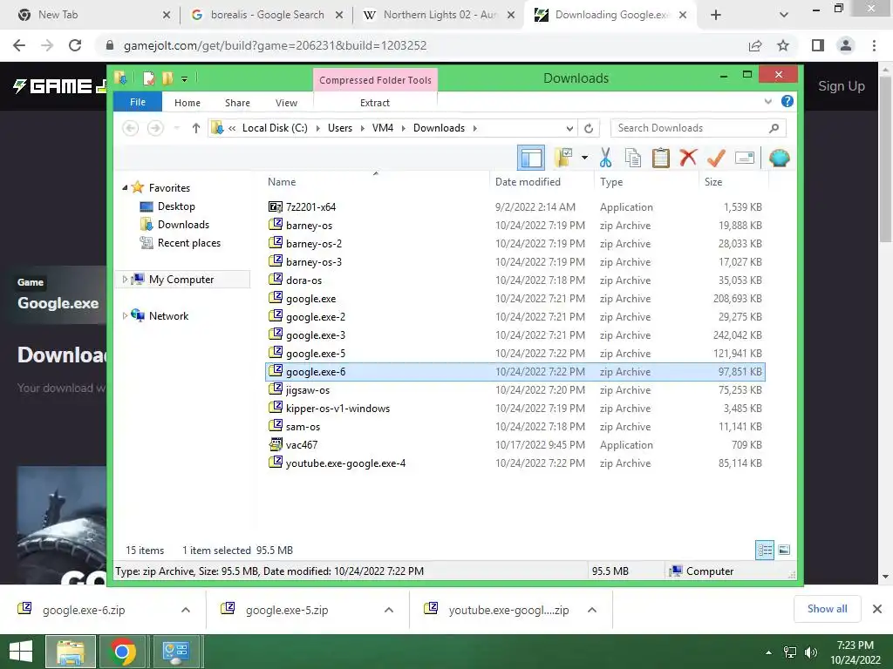Screen dimensions: 893x669
Task: Click the folder options icon in toolbar
Action: (562, 158)
